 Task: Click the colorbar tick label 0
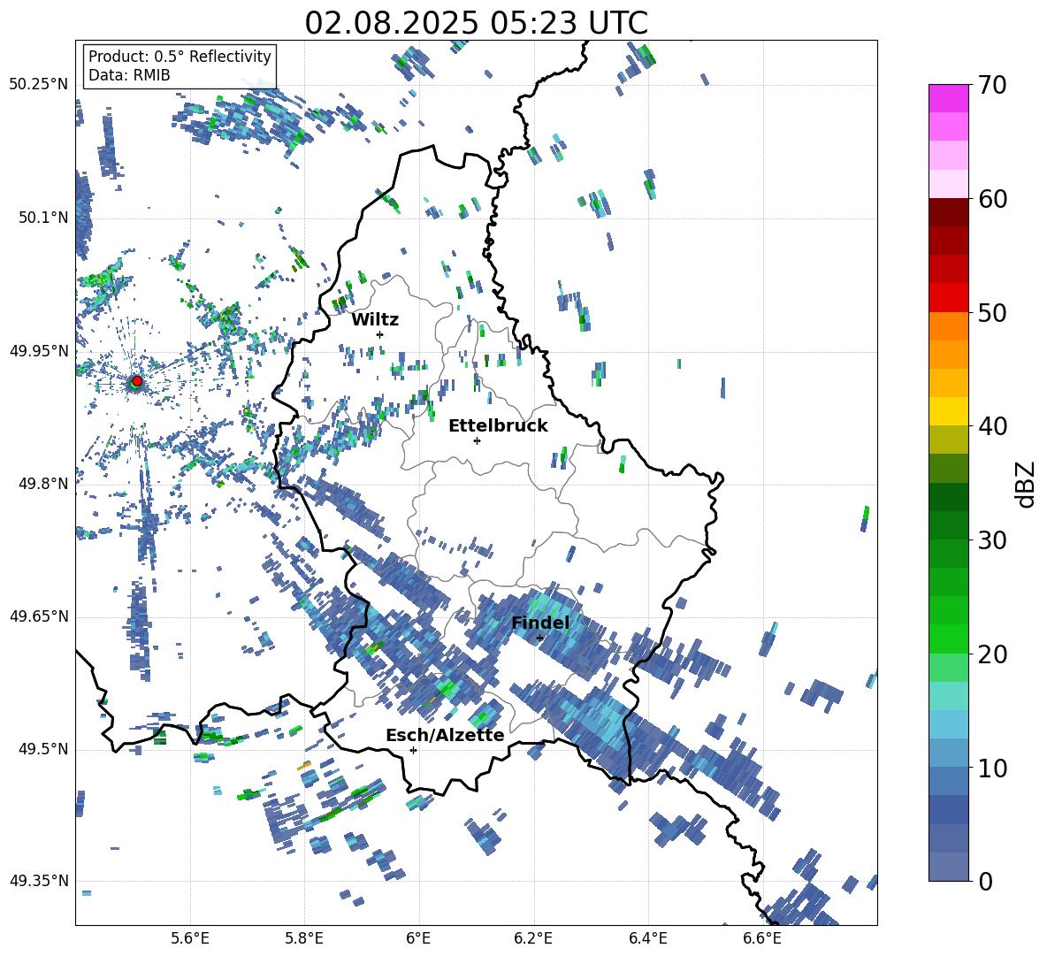[985, 881]
